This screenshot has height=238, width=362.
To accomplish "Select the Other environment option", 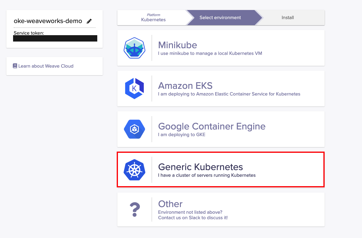I will (220, 209).
